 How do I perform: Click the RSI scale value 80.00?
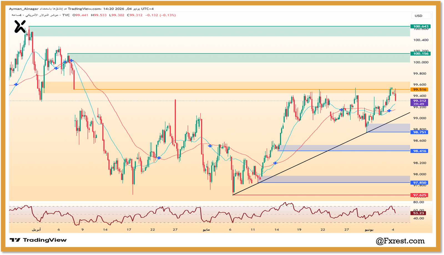[418, 202]
